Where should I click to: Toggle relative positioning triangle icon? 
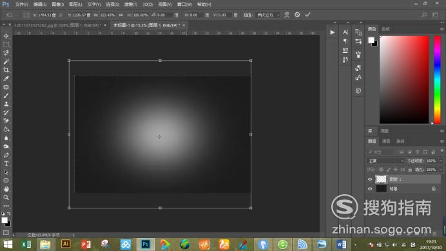point(61,15)
